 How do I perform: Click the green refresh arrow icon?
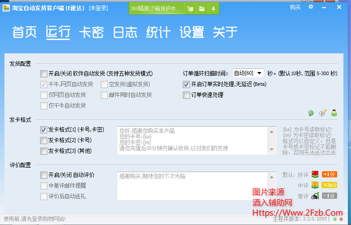311,113
